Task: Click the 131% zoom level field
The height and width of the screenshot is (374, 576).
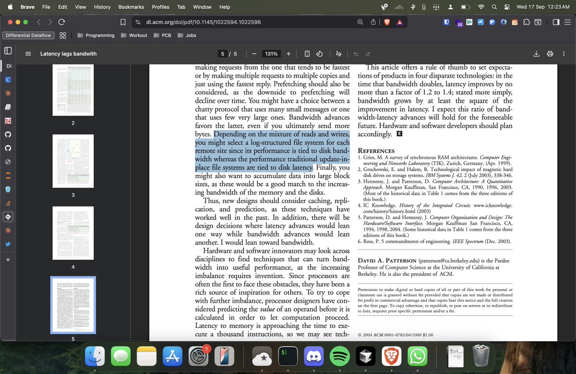Action: click(x=271, y=54)
